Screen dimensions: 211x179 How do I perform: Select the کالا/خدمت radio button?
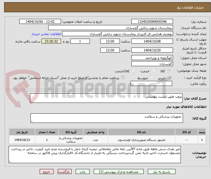click(134, 71)
